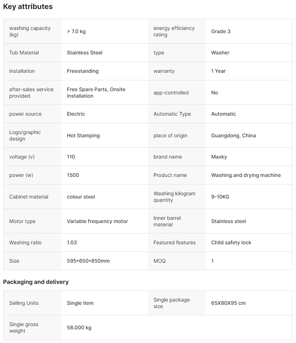Select the "> 7.0 kg" washing capacity value
This screenshot has height=343, width=296.
[76, 31]
